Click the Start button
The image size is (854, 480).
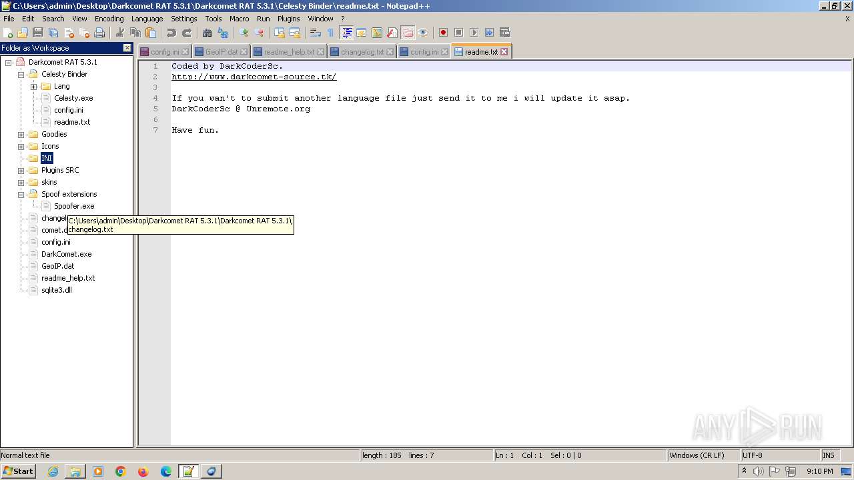[18, 471]
